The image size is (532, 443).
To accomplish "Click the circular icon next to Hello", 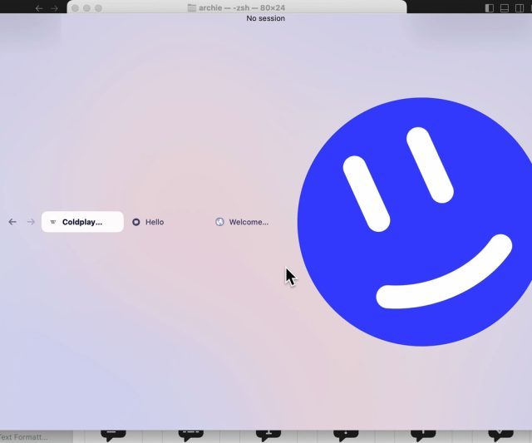I will coord(136,222).
